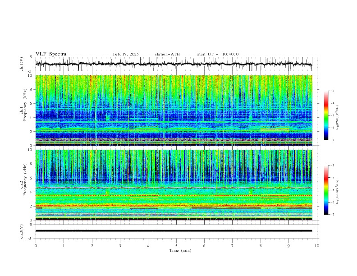Click time axis tick label '10'
This screenshot has width=357, height=276.
click(x=317, y=246)
